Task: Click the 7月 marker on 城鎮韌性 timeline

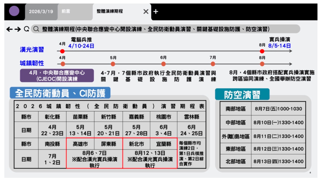Action: click(213, 64)
